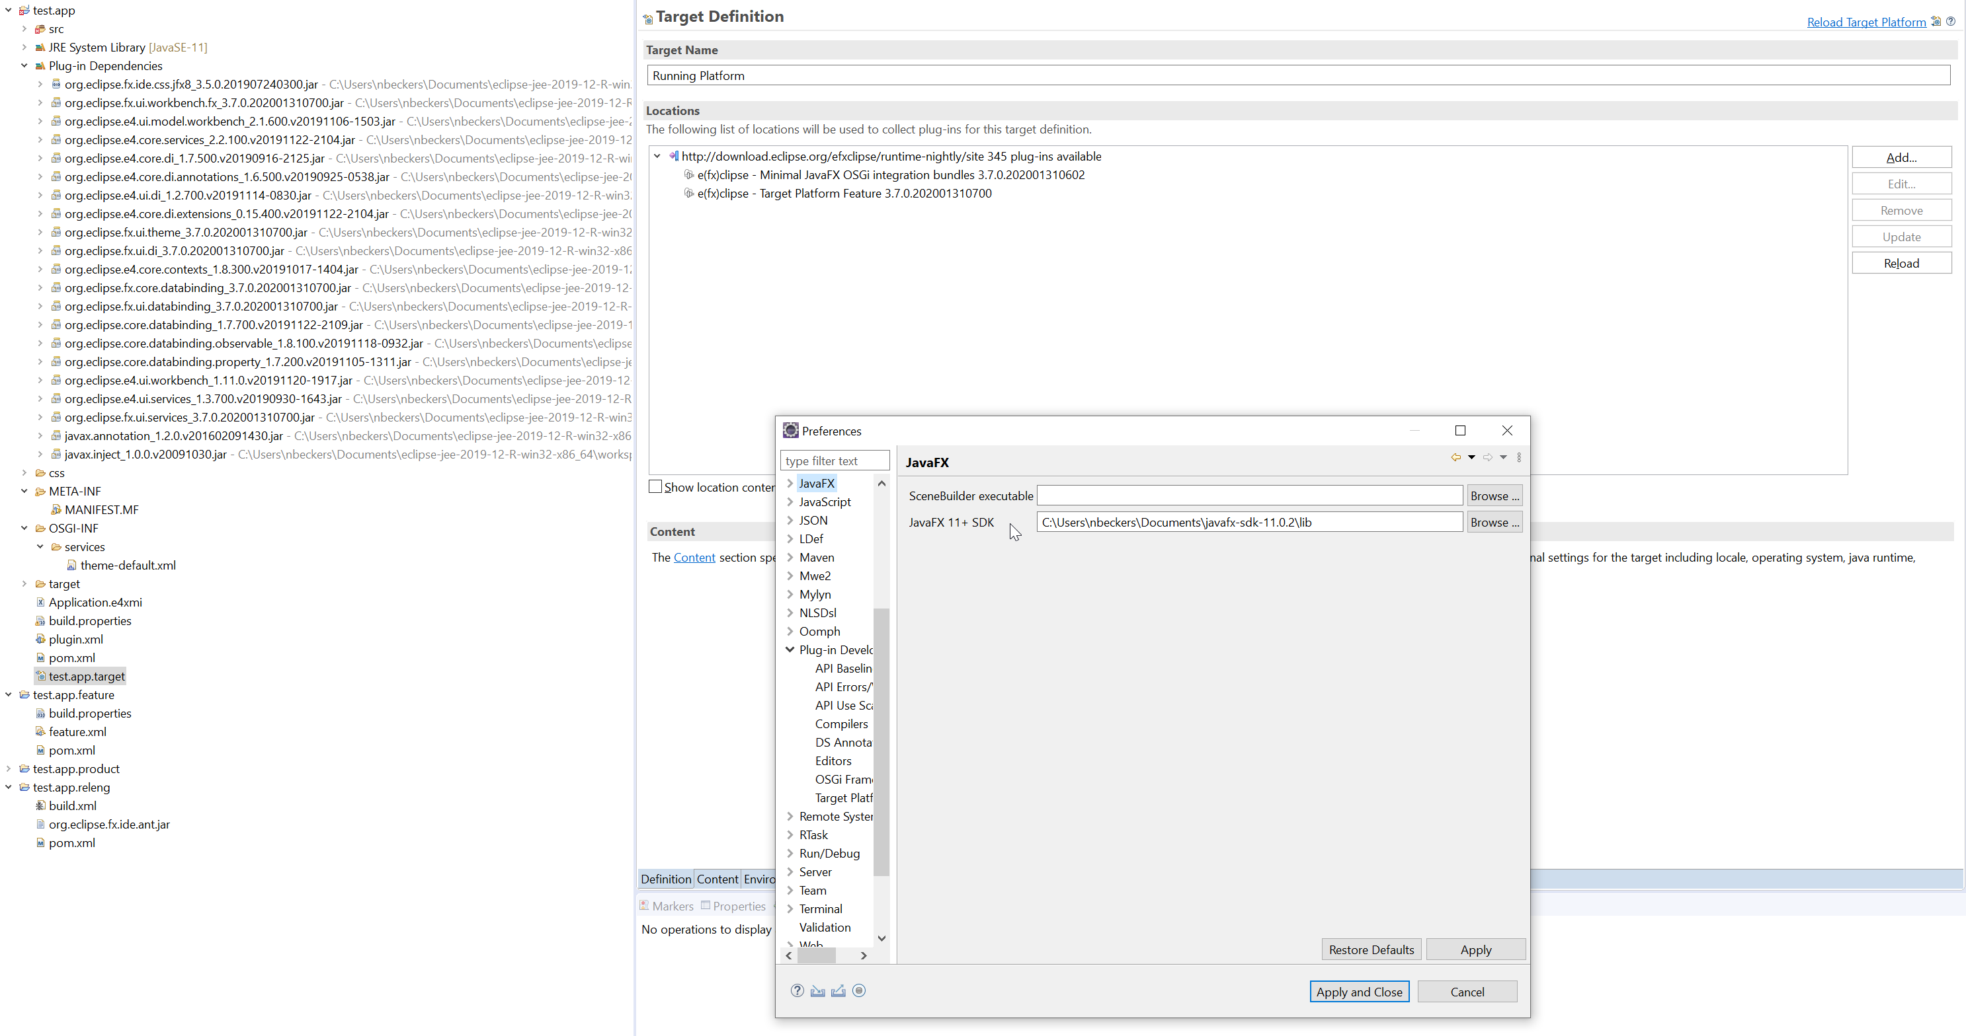Click the forward arrow in Preferences header

(1487, 457)
